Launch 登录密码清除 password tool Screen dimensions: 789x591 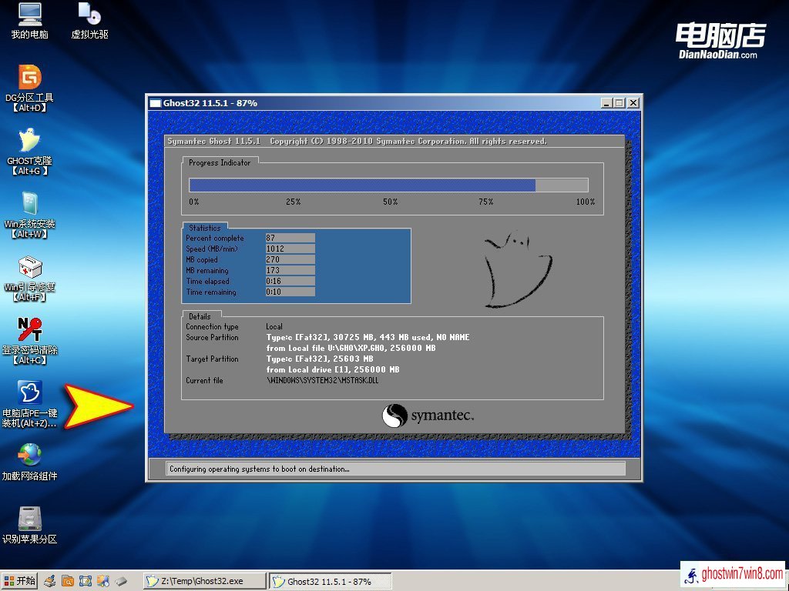(29, 330)
